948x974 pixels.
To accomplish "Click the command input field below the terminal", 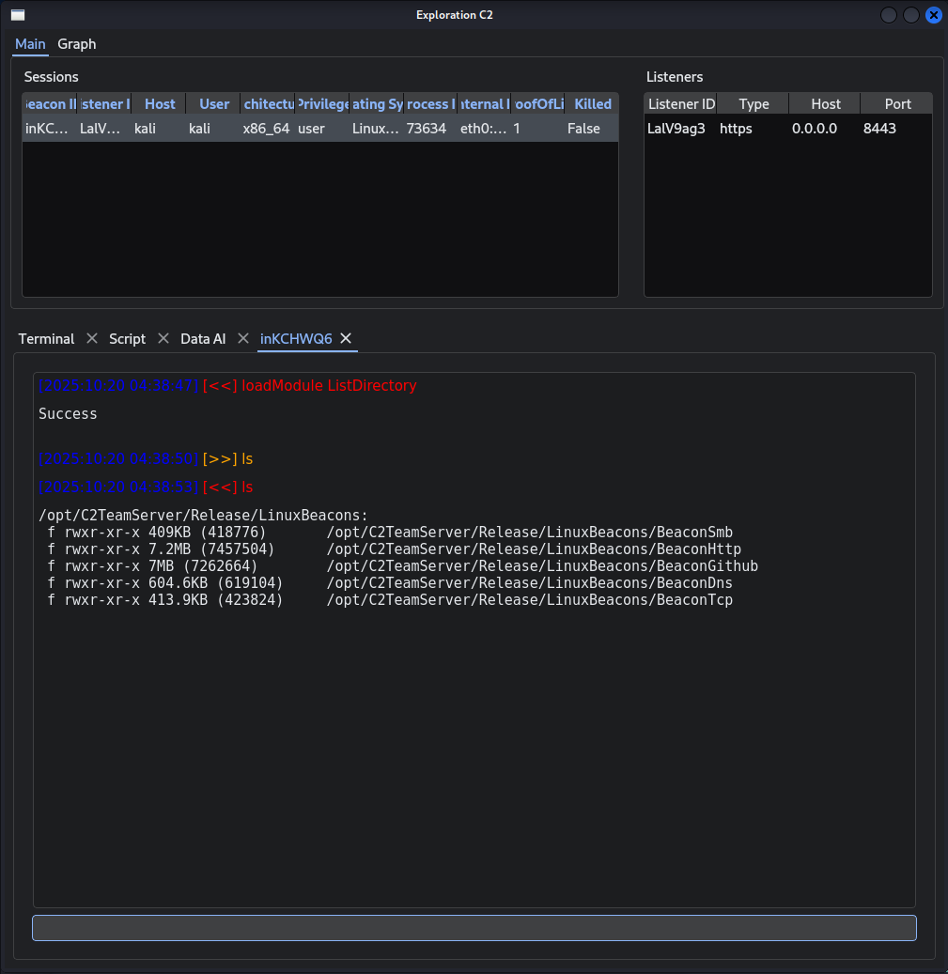I will pyautogui.click(x=474, y=927).
